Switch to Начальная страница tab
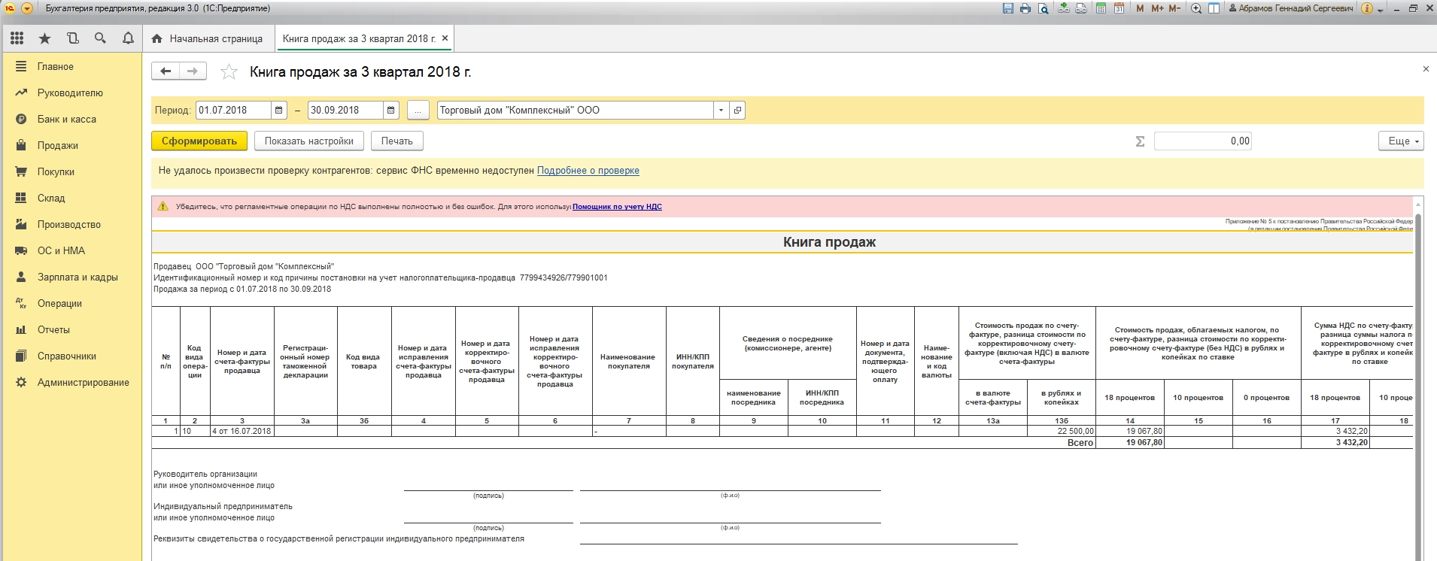The height and width of the screenshot is (561, 1437). [x=208, y=38]
